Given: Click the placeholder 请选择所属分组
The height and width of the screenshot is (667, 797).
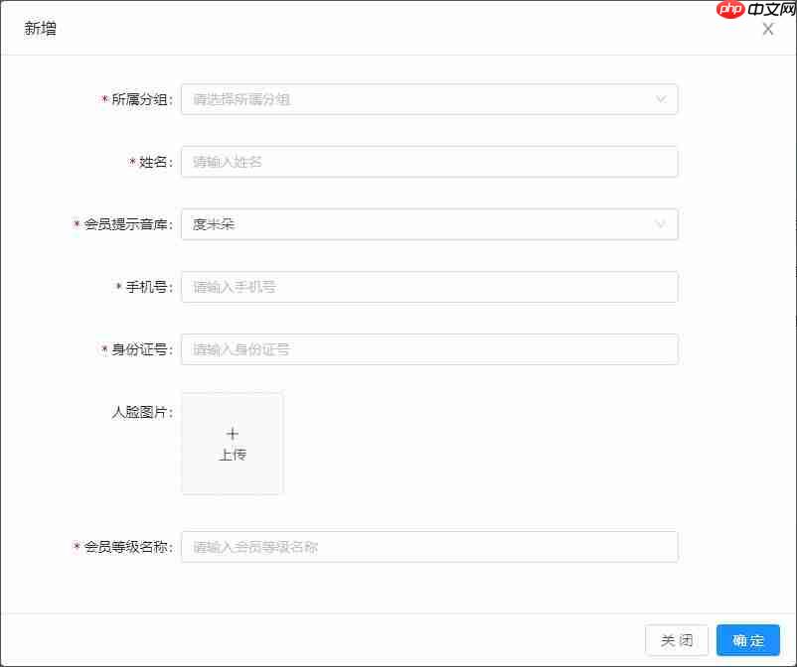Looking at the screenshot, I should (239, 99).
